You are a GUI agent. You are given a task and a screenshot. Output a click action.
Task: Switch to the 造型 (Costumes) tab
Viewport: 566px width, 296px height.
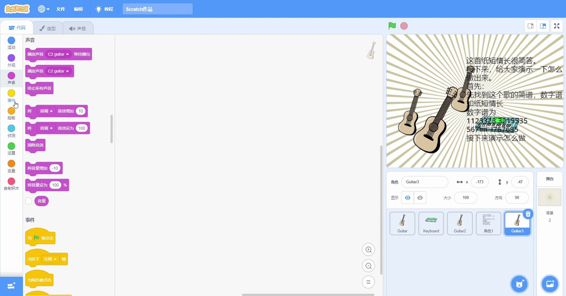click(x=48, y=27)
